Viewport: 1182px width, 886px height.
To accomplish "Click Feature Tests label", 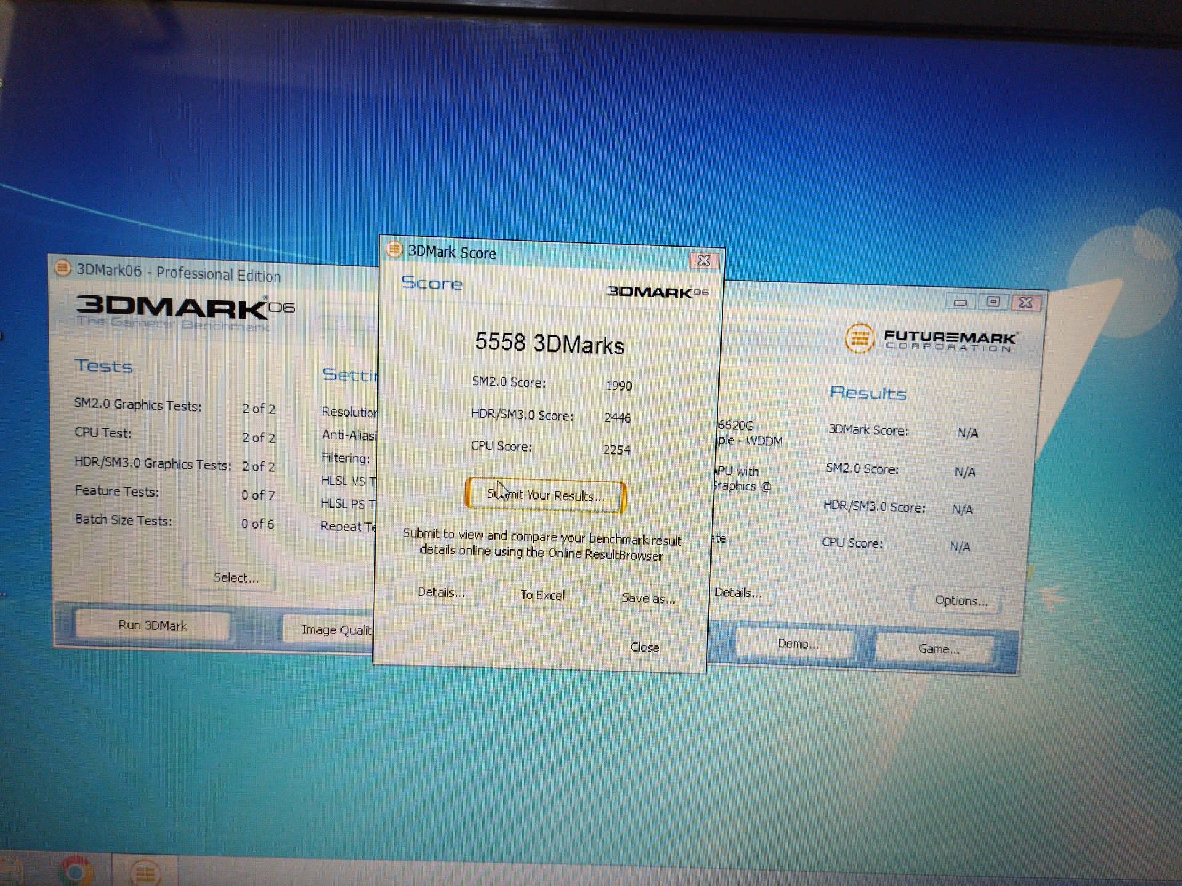I will click(x=117, y=491).
